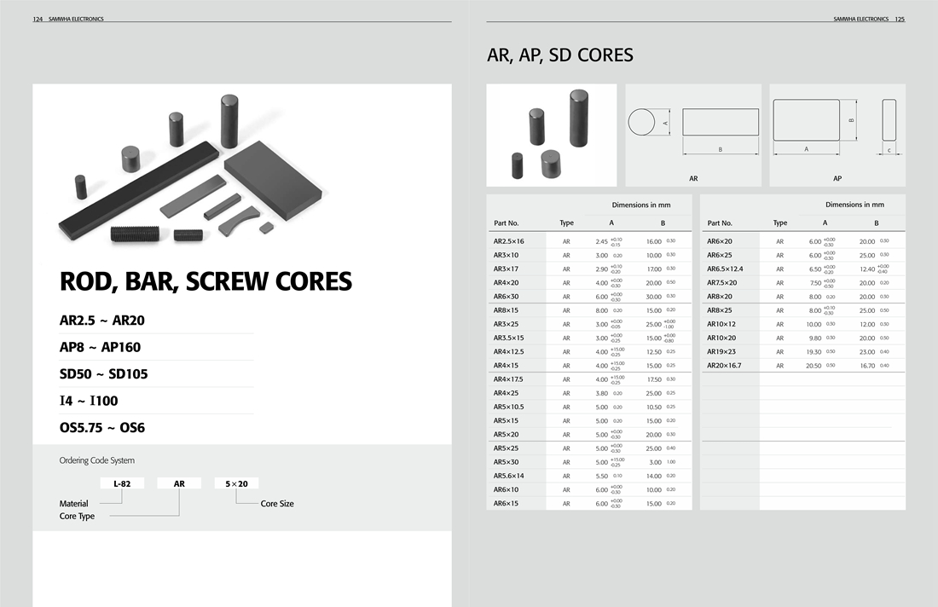Screen dimensions: 938x607
Task: Click the L-82 material code box
Action: click(x=122, y=483)
